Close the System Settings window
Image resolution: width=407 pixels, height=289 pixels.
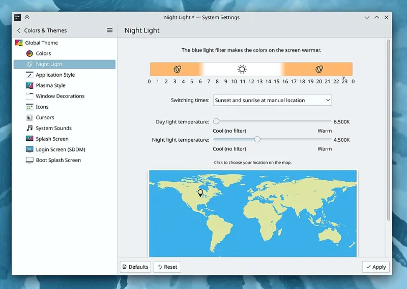coord(386,17)
